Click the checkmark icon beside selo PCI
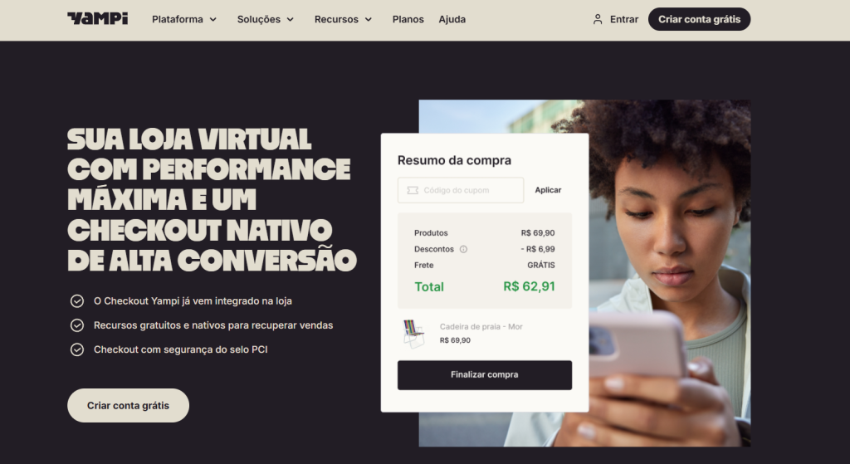 click(77, 349)
